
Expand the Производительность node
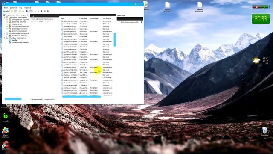pyautogui.click(x=7, y=29)
